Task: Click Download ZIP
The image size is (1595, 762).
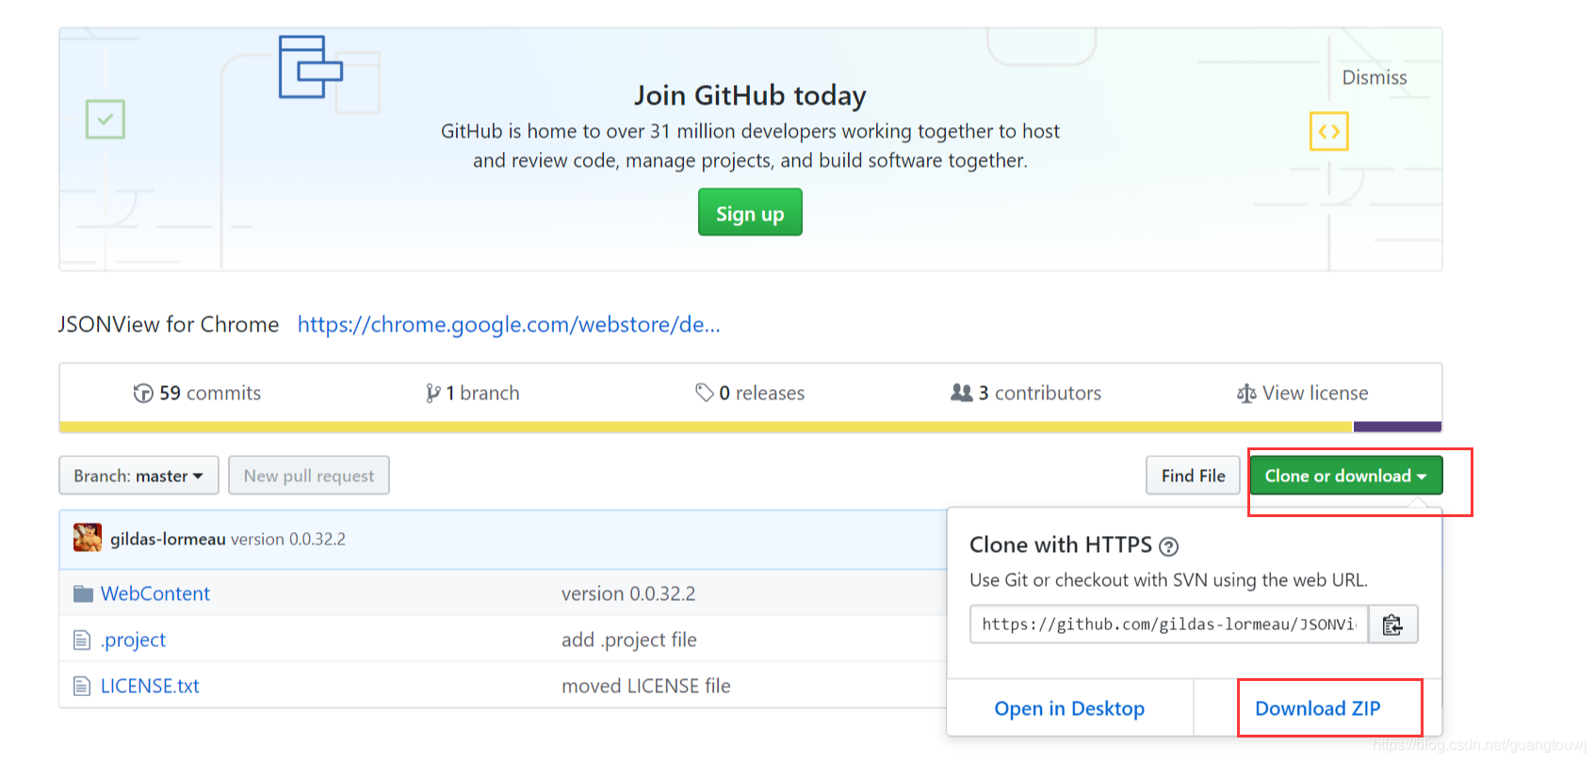Action: tap(1318, 709)
